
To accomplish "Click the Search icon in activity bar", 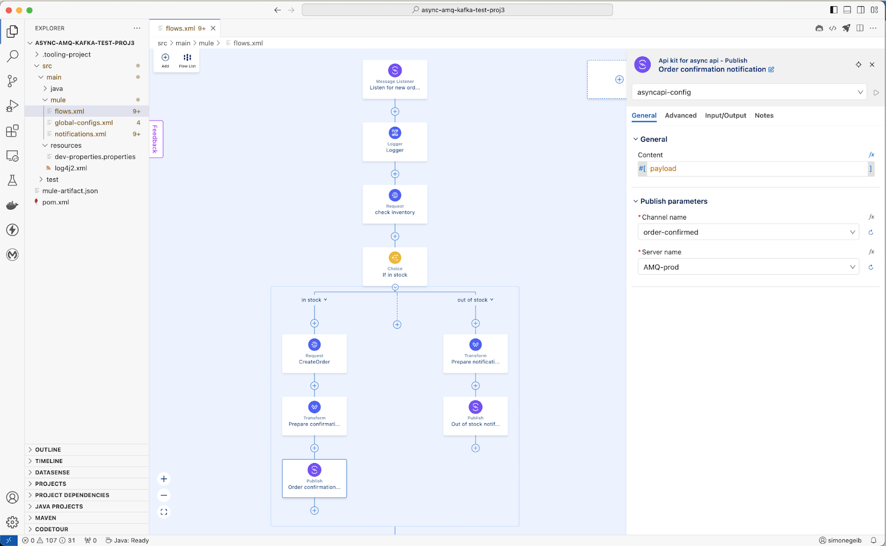I will pyautogui.click(x=12, y=56).
